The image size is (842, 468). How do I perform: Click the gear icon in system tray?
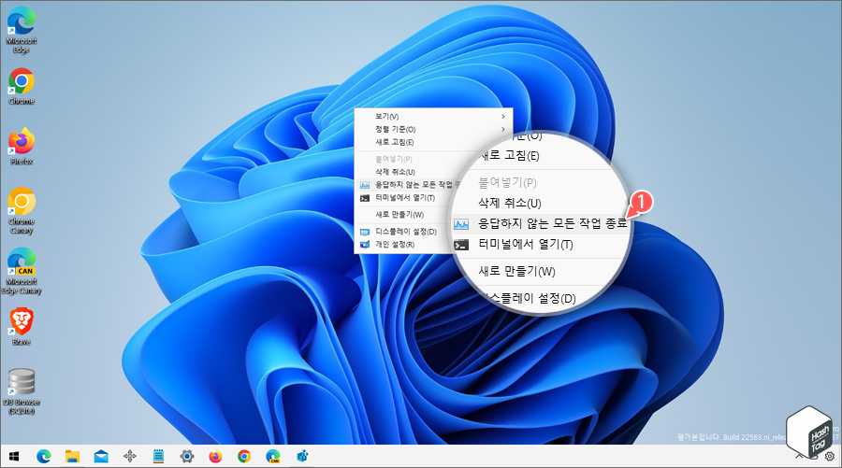tap(830, 457)
